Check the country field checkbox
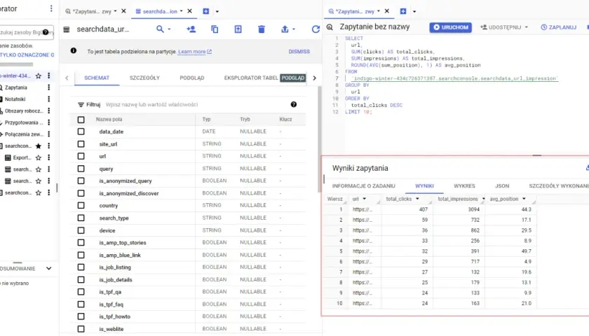The image size is (589, 336). [81, 206]
